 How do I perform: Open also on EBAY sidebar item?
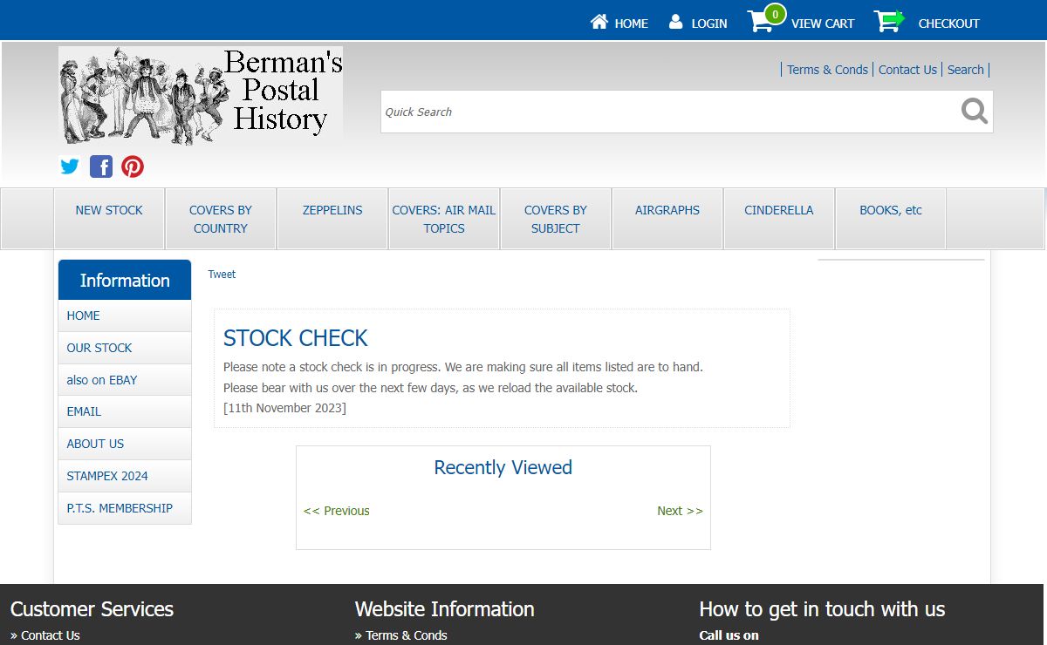125,380
